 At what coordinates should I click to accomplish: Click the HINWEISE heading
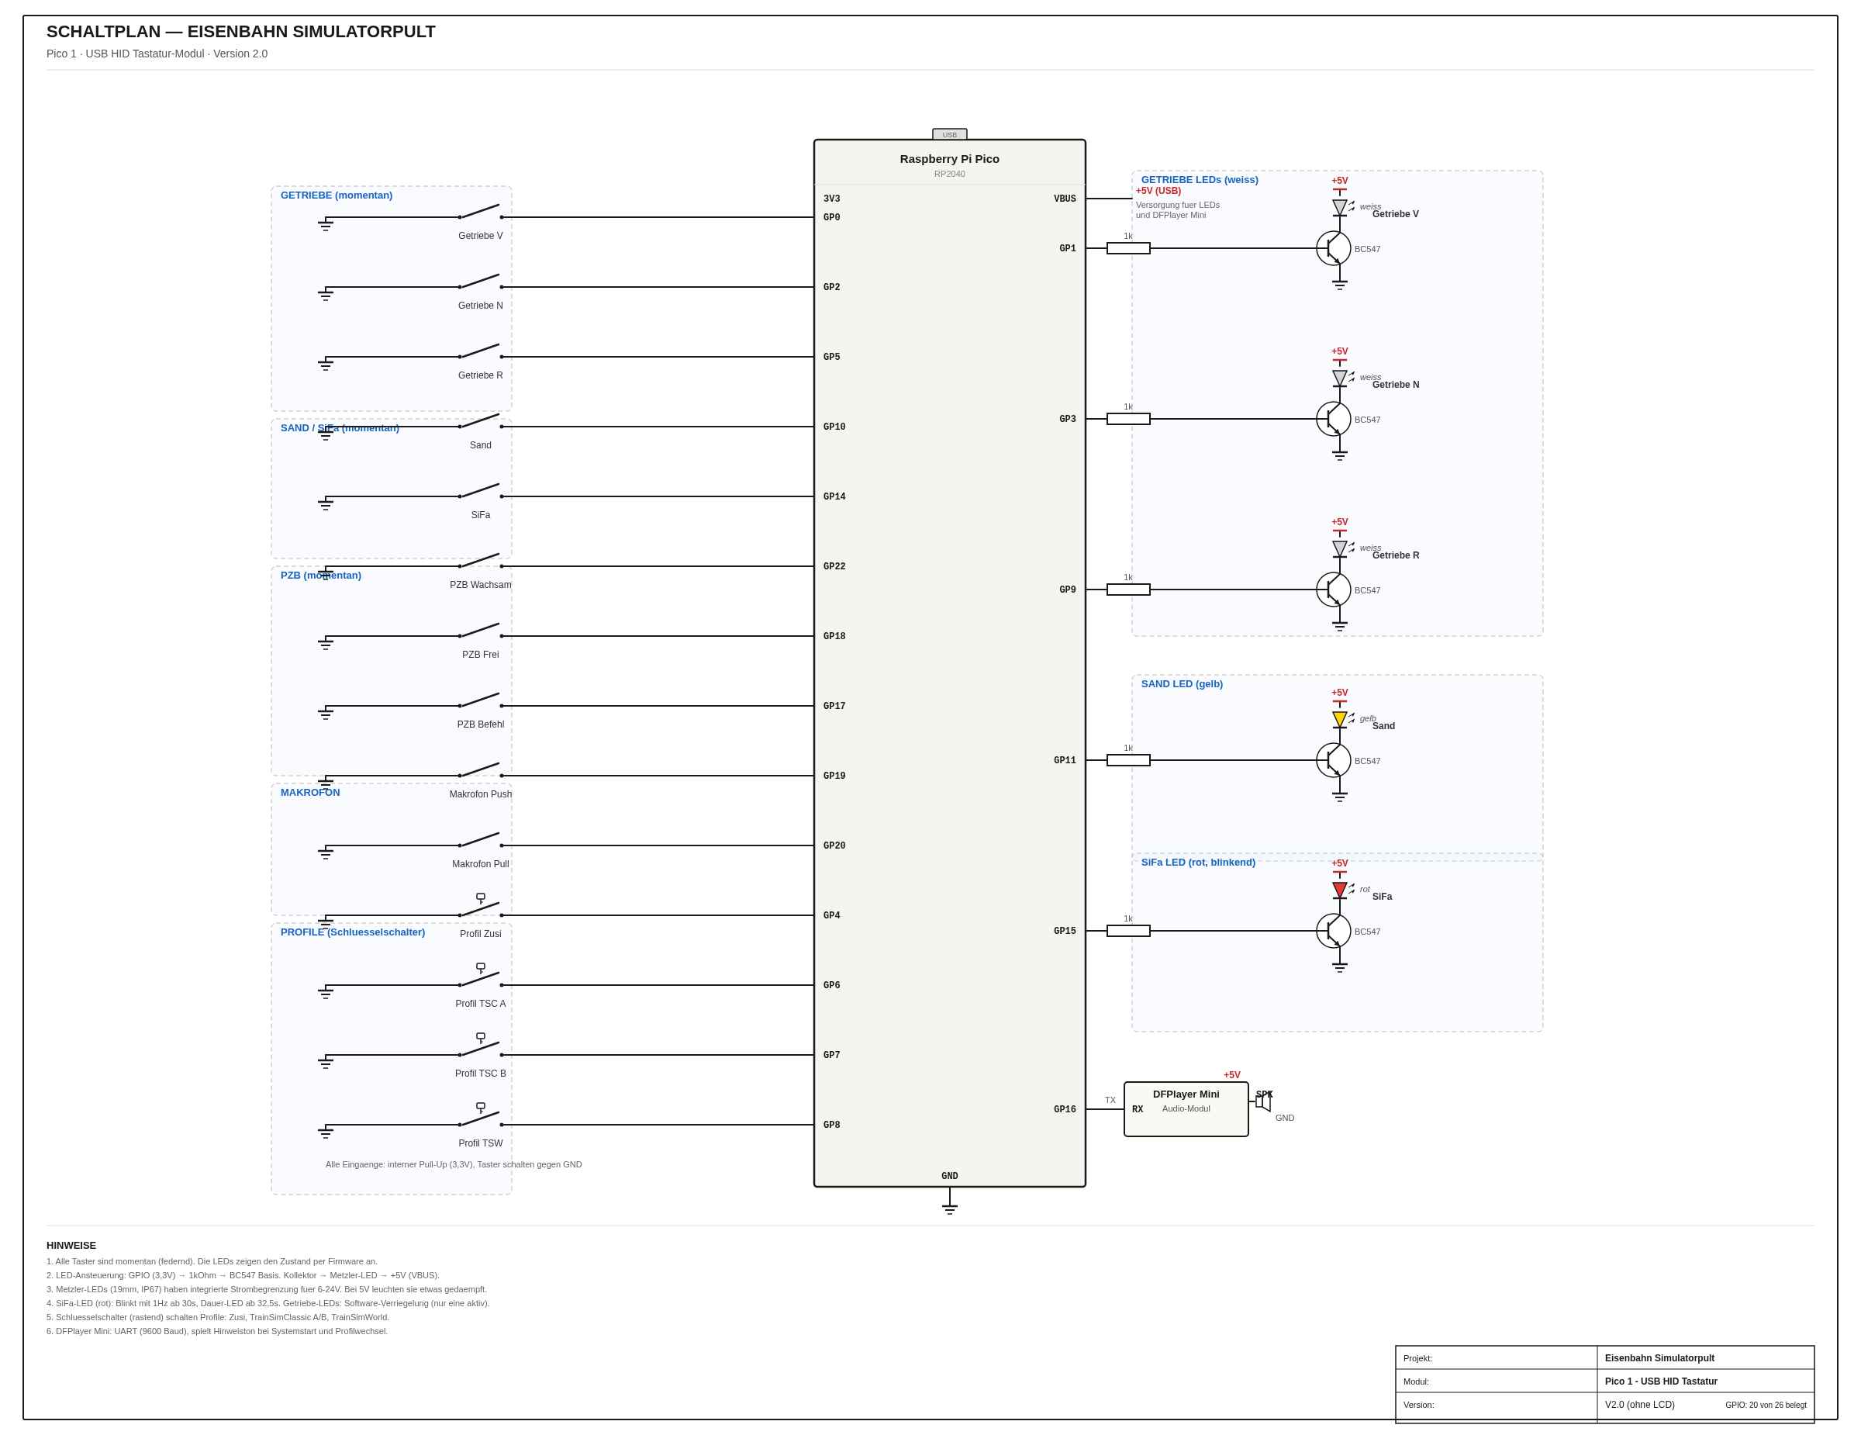pyautogui.click(x=71, y=1246)
